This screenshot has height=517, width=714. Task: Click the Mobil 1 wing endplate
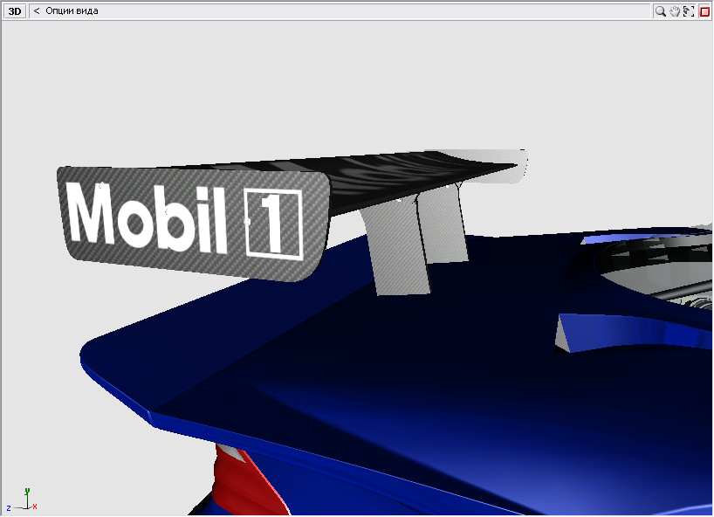tap(194, 224)
